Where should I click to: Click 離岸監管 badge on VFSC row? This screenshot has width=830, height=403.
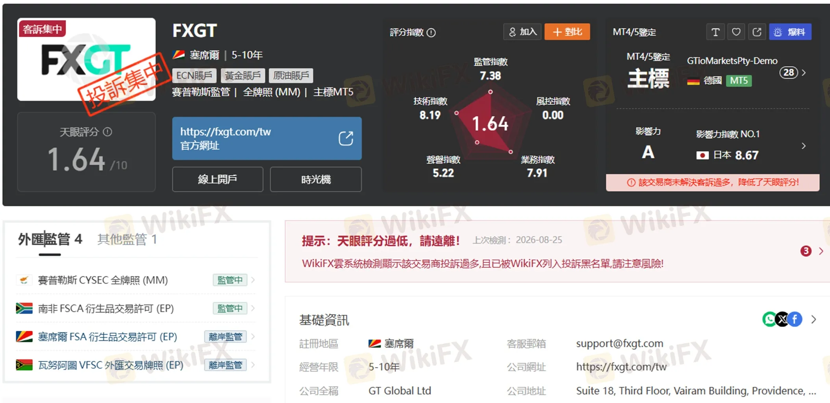[226, 365]
